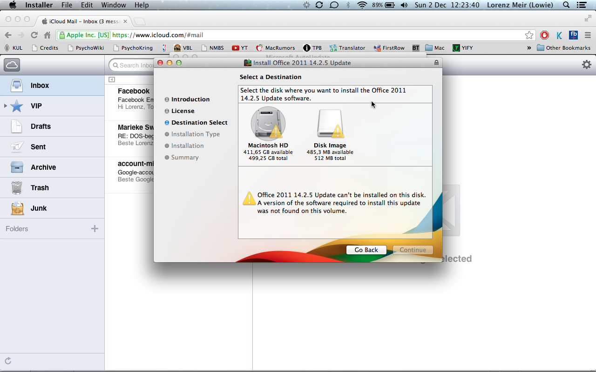Open the Installer menu
This screenshot has width=596, height=372.
[39, 5]
